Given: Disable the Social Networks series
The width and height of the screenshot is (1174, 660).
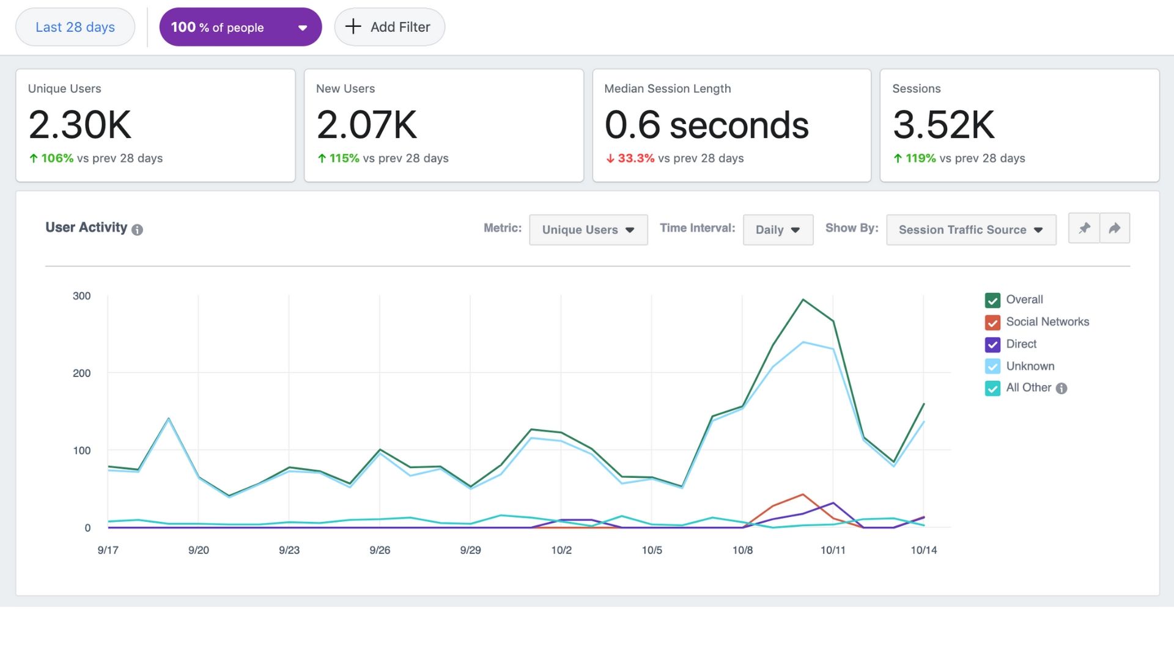Looking at the screenshot, I should (992, 322).
